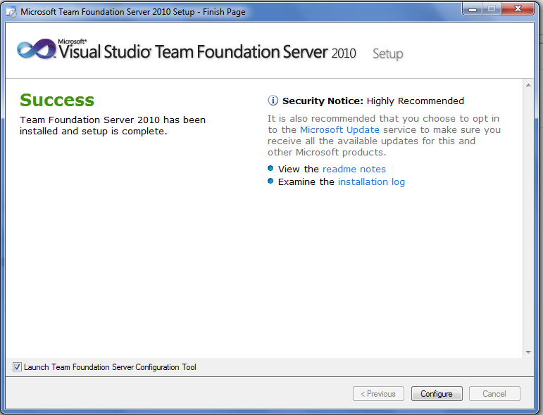Open the installation log link
This screenshot has width=543, height=415.
click(x=371, y=182)
